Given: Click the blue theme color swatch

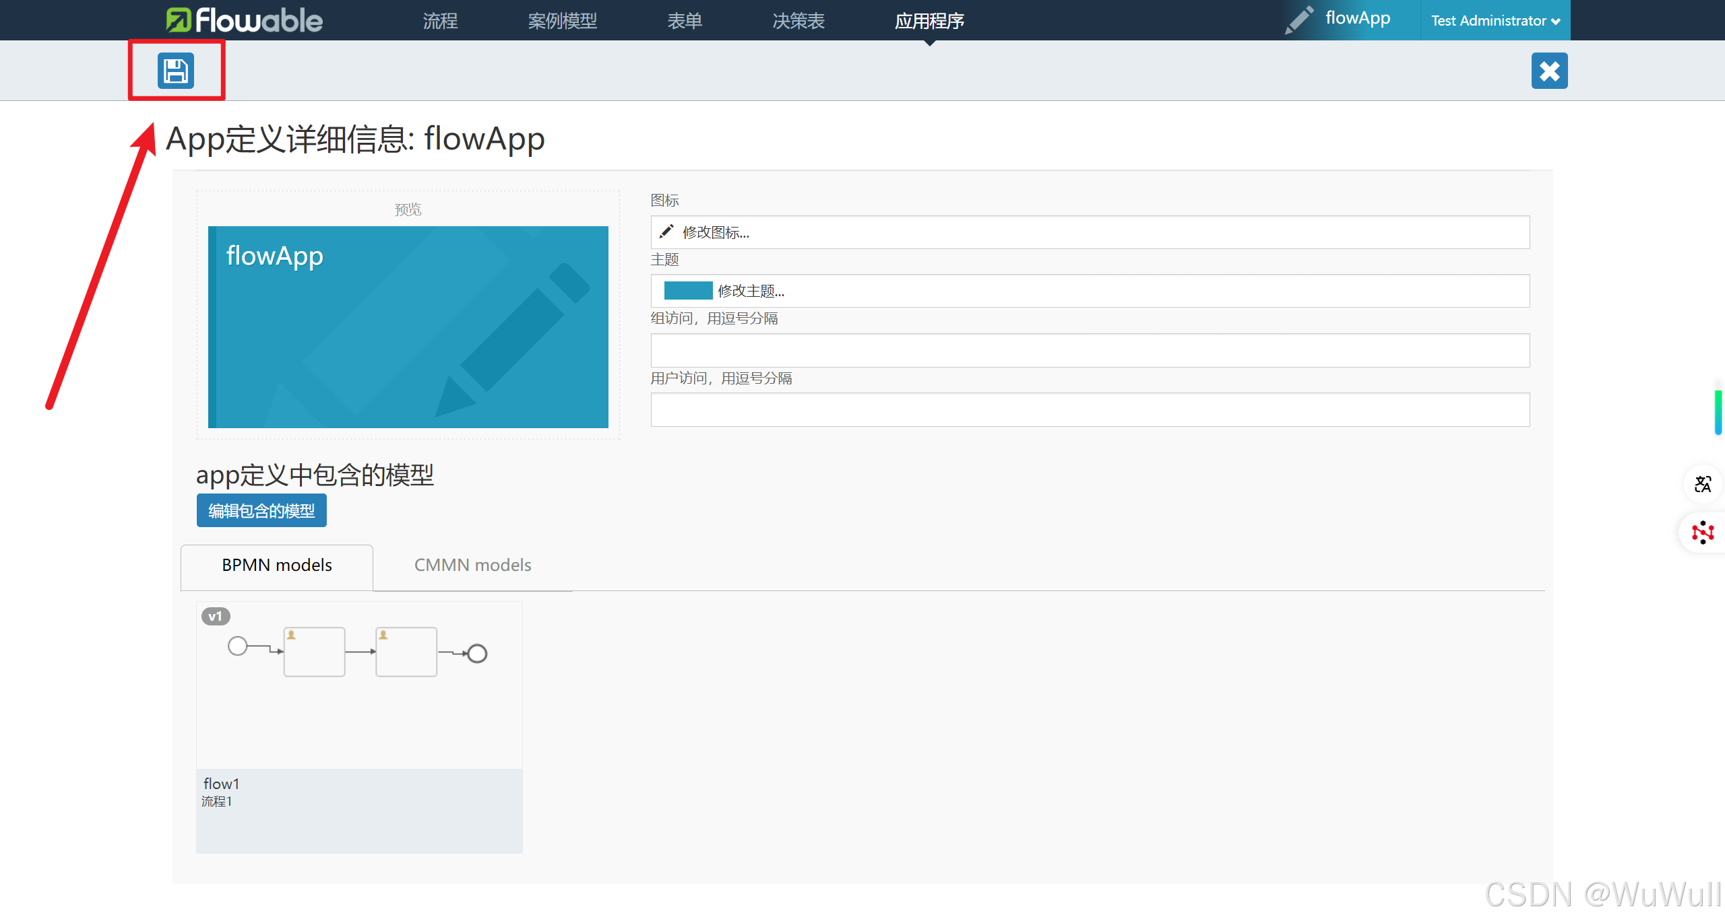Looking at the screenshot, I should 687,291.
